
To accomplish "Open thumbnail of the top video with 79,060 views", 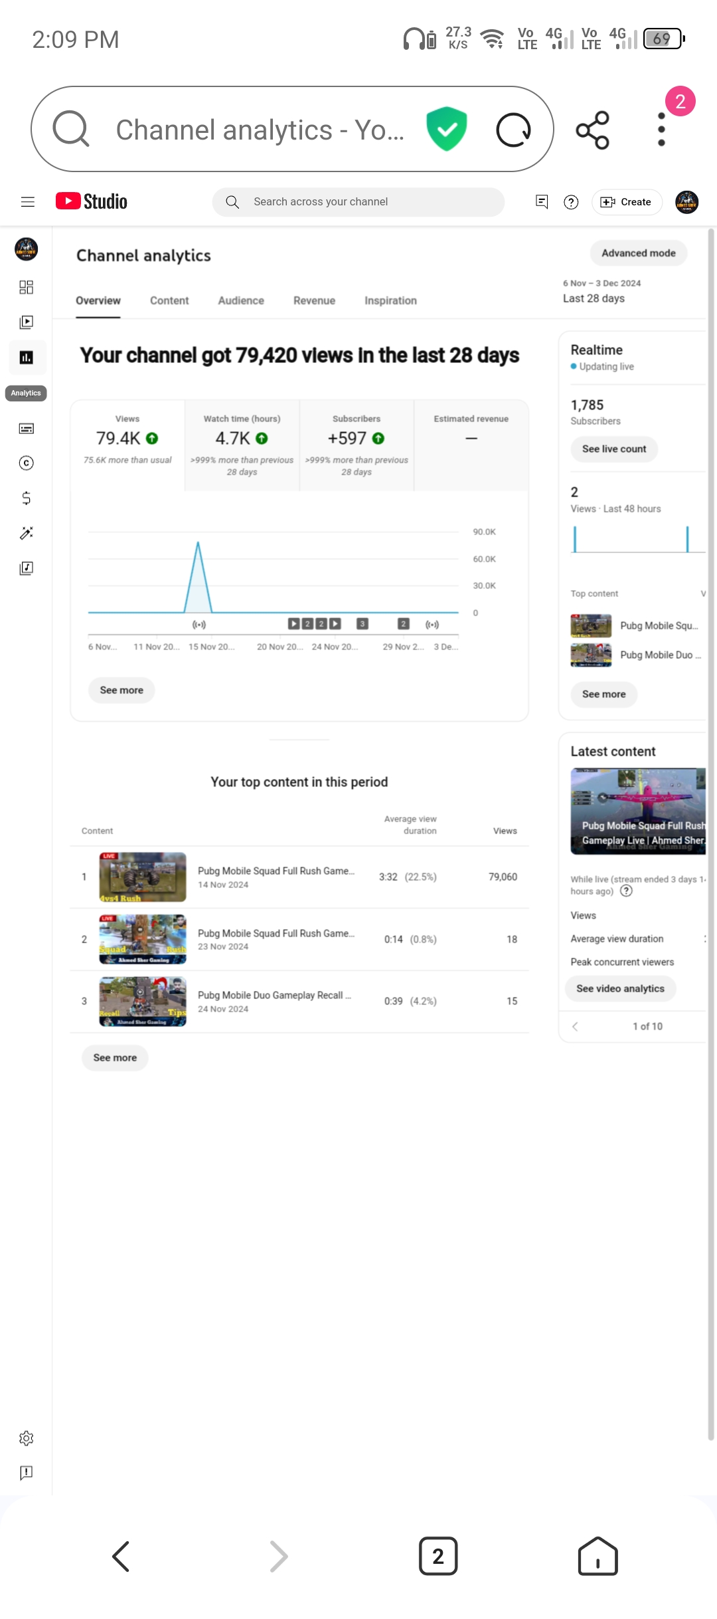I will pyautogui.click(x=143, y=877).
